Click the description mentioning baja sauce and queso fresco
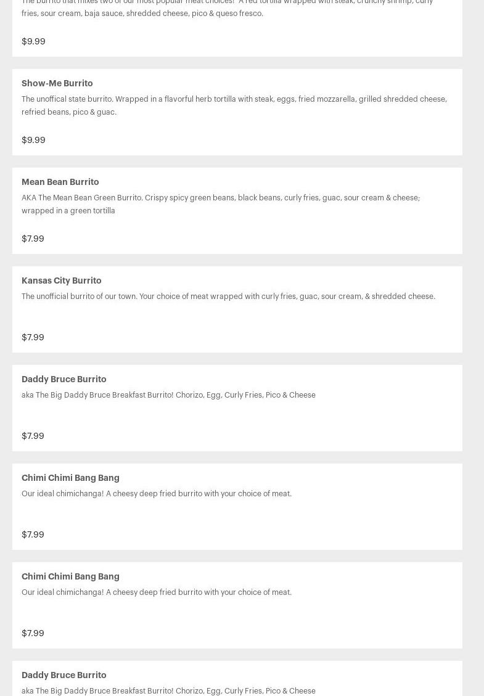The width and height of the screenshot is (484, 696). (228, 8)
